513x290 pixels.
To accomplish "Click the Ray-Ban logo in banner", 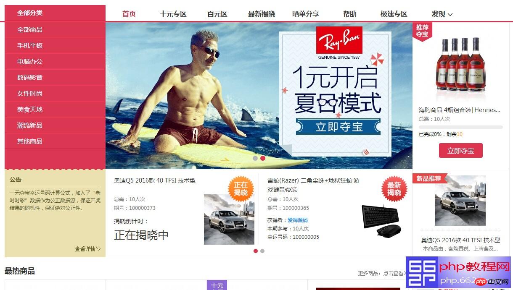I will 339,40.
